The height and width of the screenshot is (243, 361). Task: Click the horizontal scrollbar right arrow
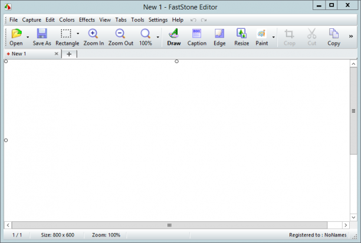[x=346, y=225]
